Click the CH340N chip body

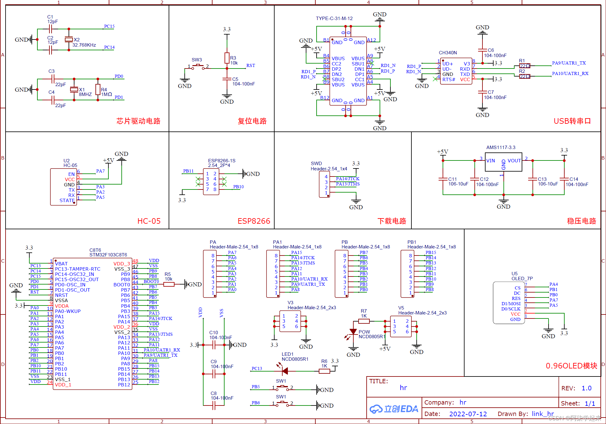[x=456, y=71]
